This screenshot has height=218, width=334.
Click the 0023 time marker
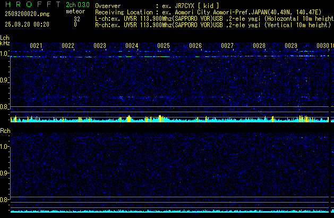tap(100, 46)
